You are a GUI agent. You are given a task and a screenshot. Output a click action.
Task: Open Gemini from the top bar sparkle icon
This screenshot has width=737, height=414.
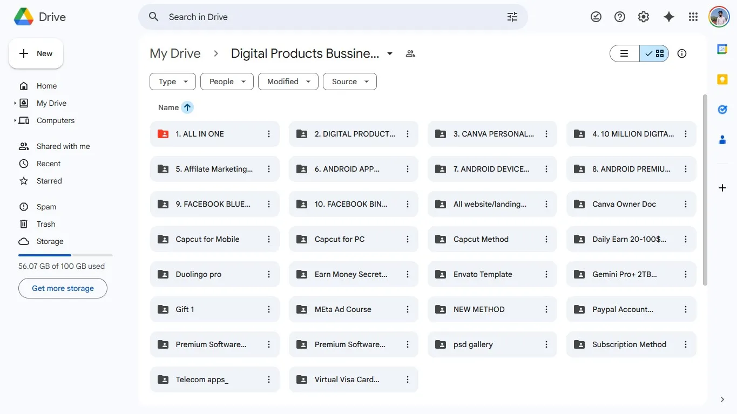[x=669, y=17]
